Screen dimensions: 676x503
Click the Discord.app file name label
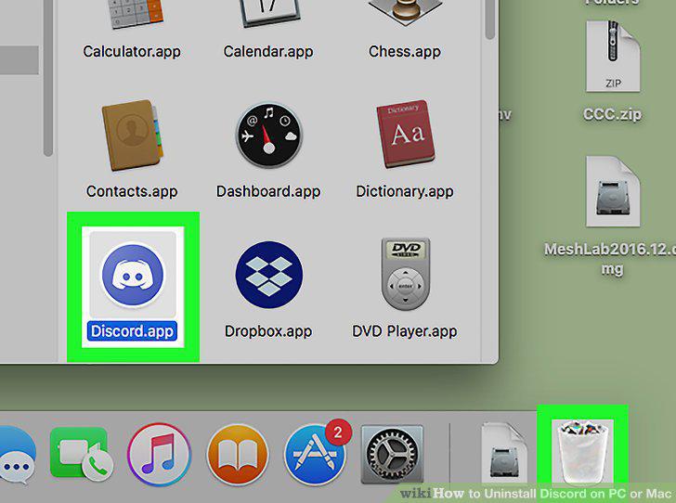132,331
